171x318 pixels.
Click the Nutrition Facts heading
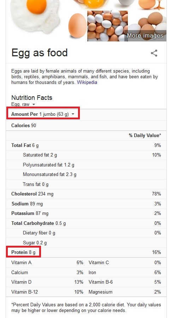[32, 97]
